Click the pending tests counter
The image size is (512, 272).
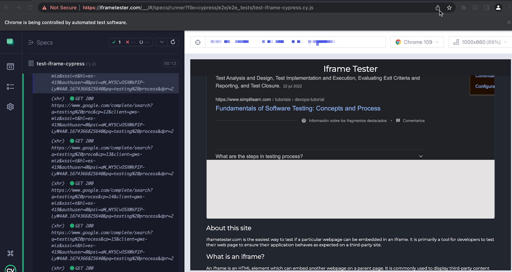[x=144, y=42]
